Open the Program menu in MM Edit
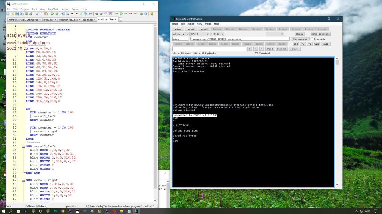 pos(25,9)
